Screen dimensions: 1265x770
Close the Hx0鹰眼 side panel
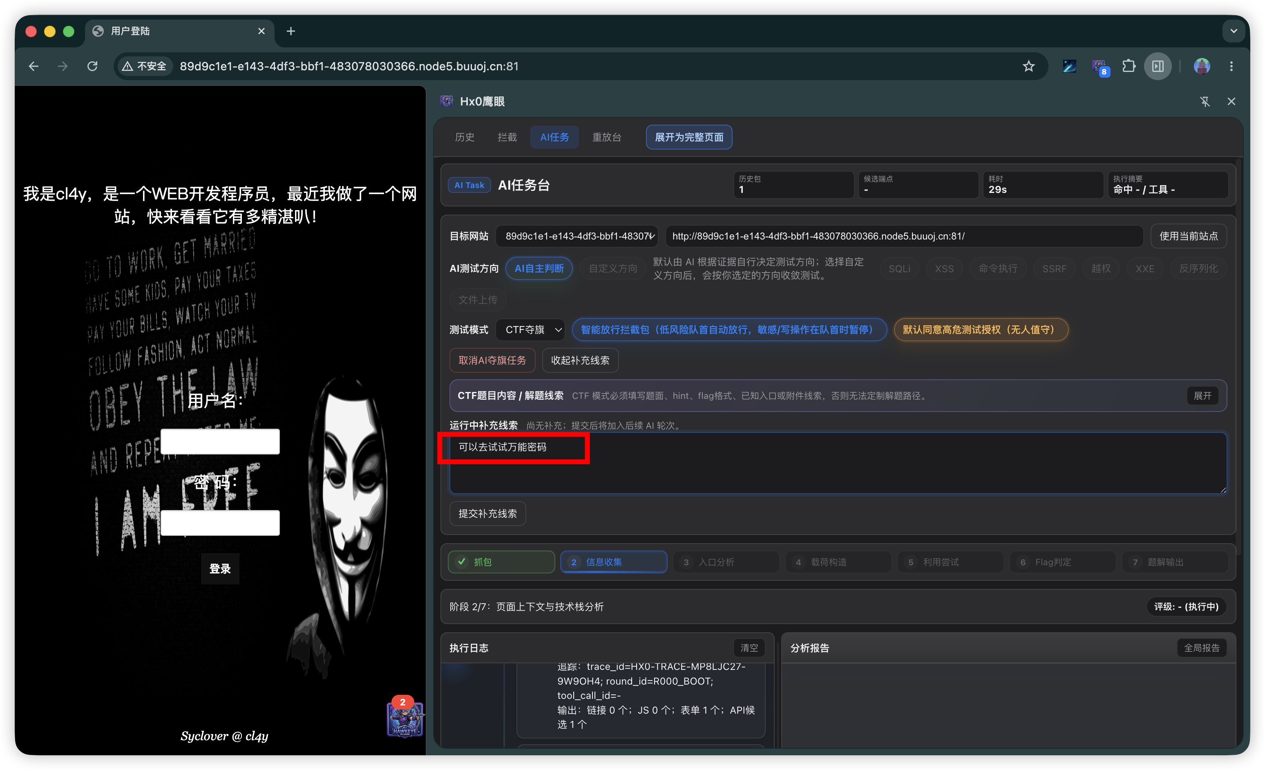click(1231, 102)
